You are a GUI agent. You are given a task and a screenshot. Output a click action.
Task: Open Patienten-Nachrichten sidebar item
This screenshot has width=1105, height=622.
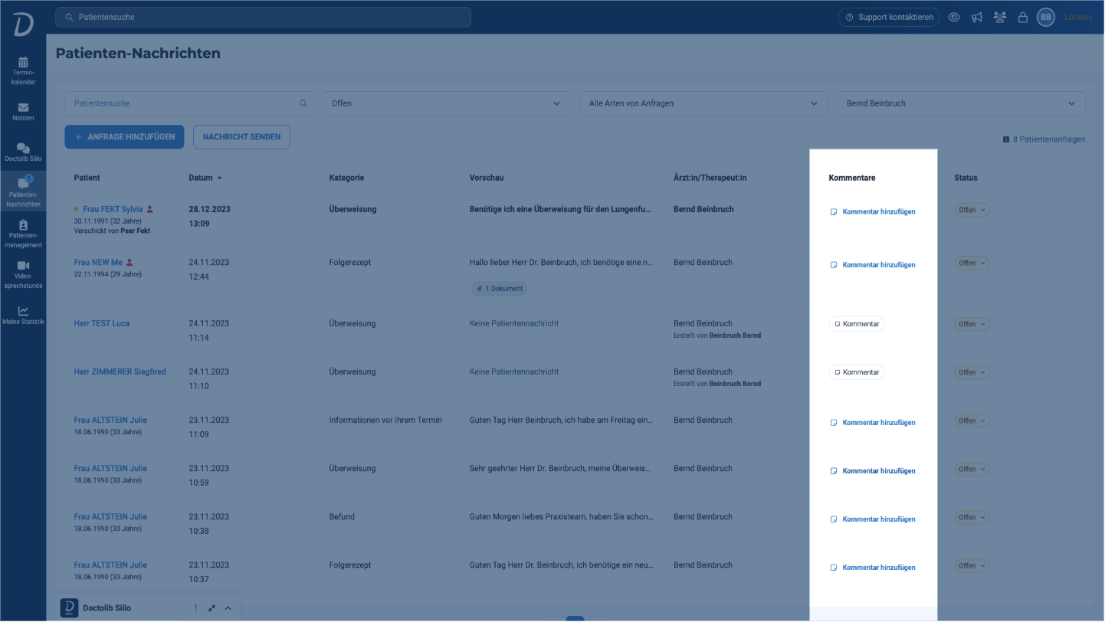point(23,192)
